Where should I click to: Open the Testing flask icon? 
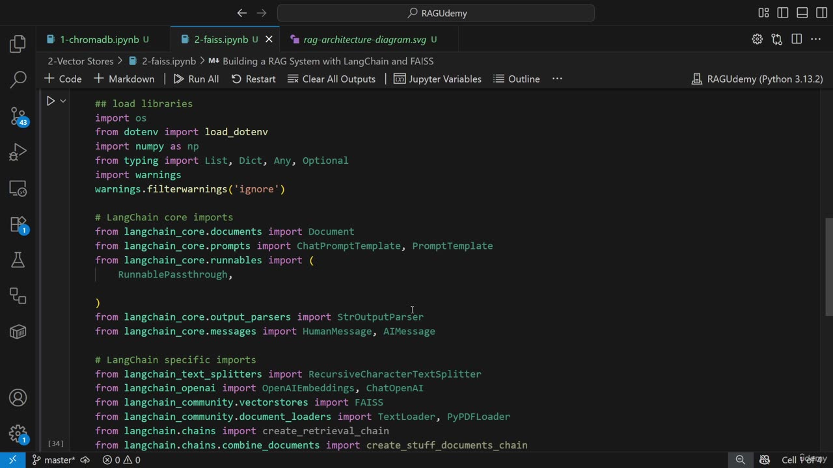[18, 261]
